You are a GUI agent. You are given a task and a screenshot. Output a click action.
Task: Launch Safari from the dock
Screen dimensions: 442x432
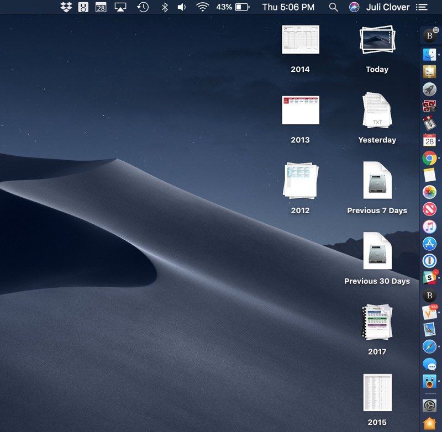[x=429, y=346]
